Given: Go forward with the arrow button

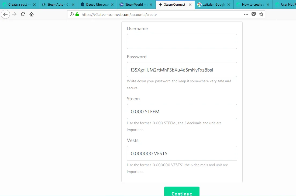Looking at the screenshot, I should tap(14, 14).
